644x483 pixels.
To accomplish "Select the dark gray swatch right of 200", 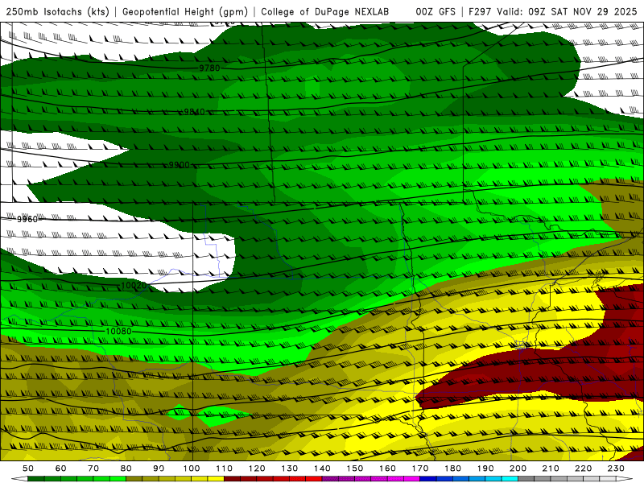I will (526, 479).
